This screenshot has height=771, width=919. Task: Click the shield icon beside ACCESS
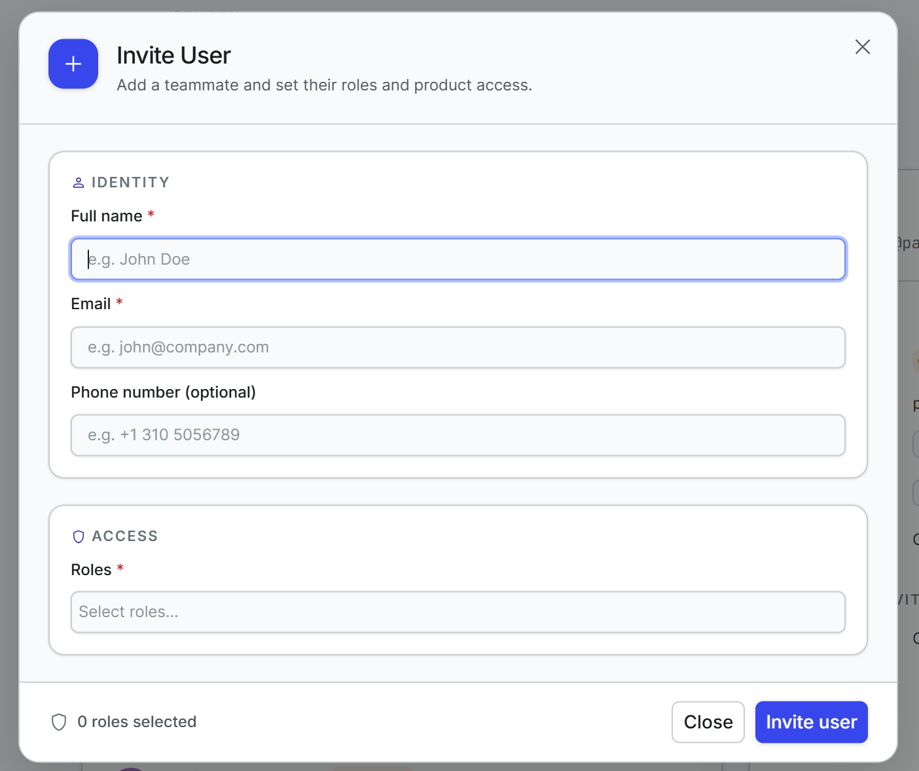[79, 536]
